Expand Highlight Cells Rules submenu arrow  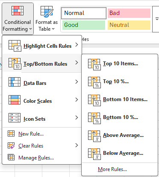(77, 45)
